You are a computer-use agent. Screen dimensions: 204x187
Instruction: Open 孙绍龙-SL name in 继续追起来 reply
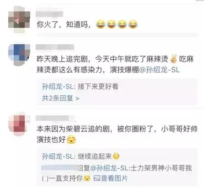coord(58,156)
